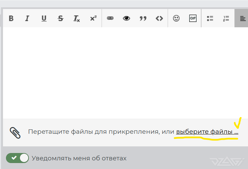Viewport: 248px width, 169px height.
Task: Underline the selected text
Action: pyautogui.click(x=44, y=18)
